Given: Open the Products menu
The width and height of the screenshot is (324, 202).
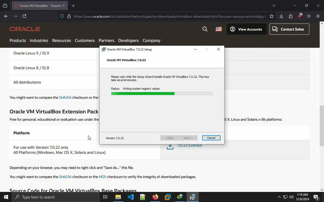Looking at the screenshot, I should [x=18, y=40].
